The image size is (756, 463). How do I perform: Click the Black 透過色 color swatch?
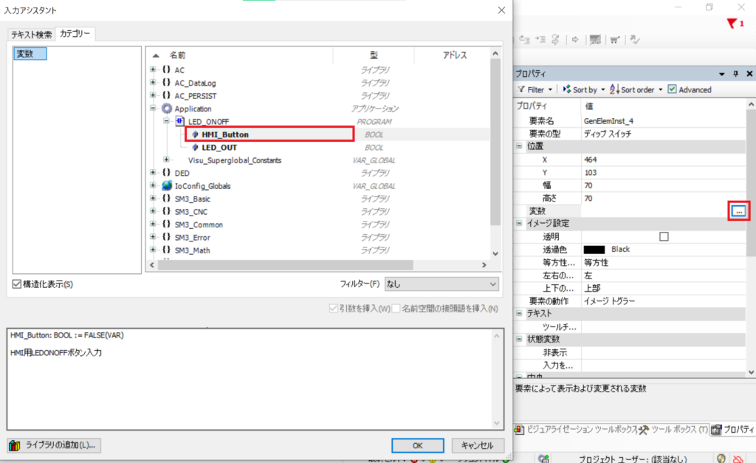(594, 250)
